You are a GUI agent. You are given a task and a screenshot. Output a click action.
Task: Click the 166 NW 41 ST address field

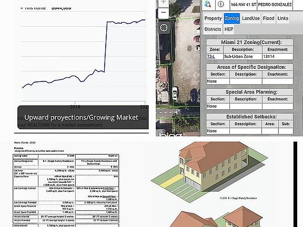(243, 5)
